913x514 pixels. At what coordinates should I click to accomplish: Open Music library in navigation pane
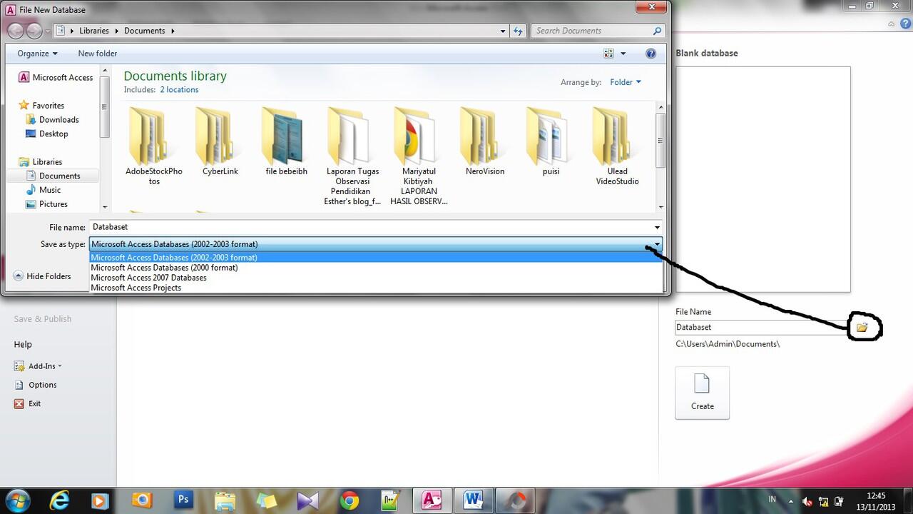pos(44,190)
